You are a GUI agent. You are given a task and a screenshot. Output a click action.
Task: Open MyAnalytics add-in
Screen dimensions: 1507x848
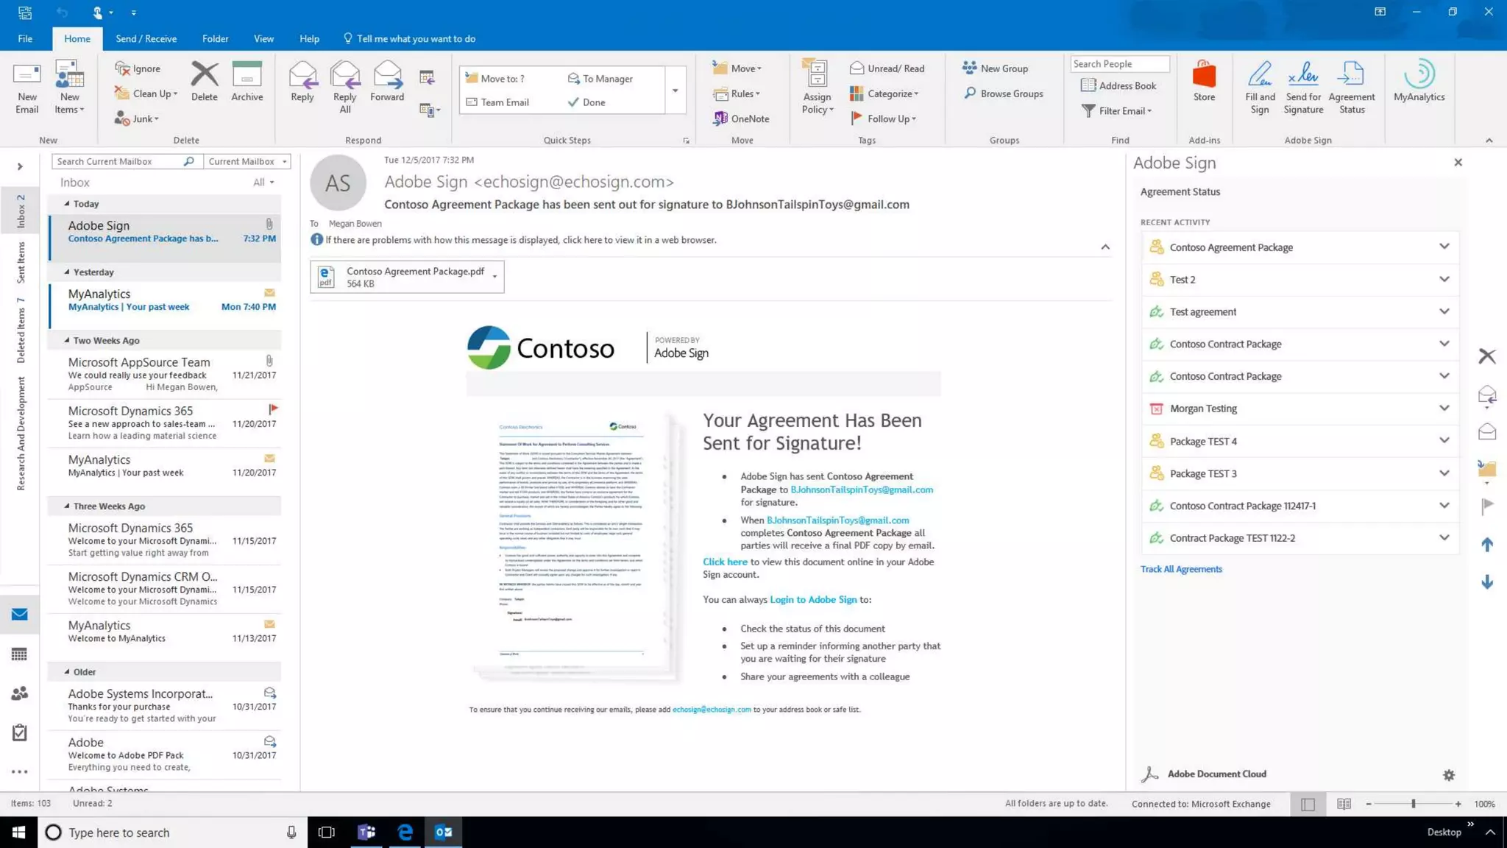tap(1418, 81)
